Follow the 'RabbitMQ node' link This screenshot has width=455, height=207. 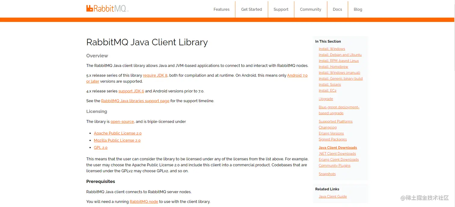144,202
